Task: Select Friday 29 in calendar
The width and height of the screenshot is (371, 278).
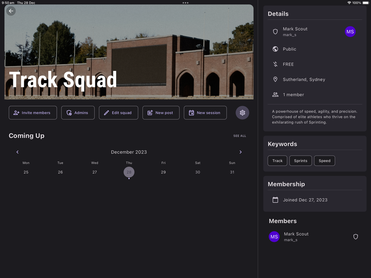Action: [163, 172]
